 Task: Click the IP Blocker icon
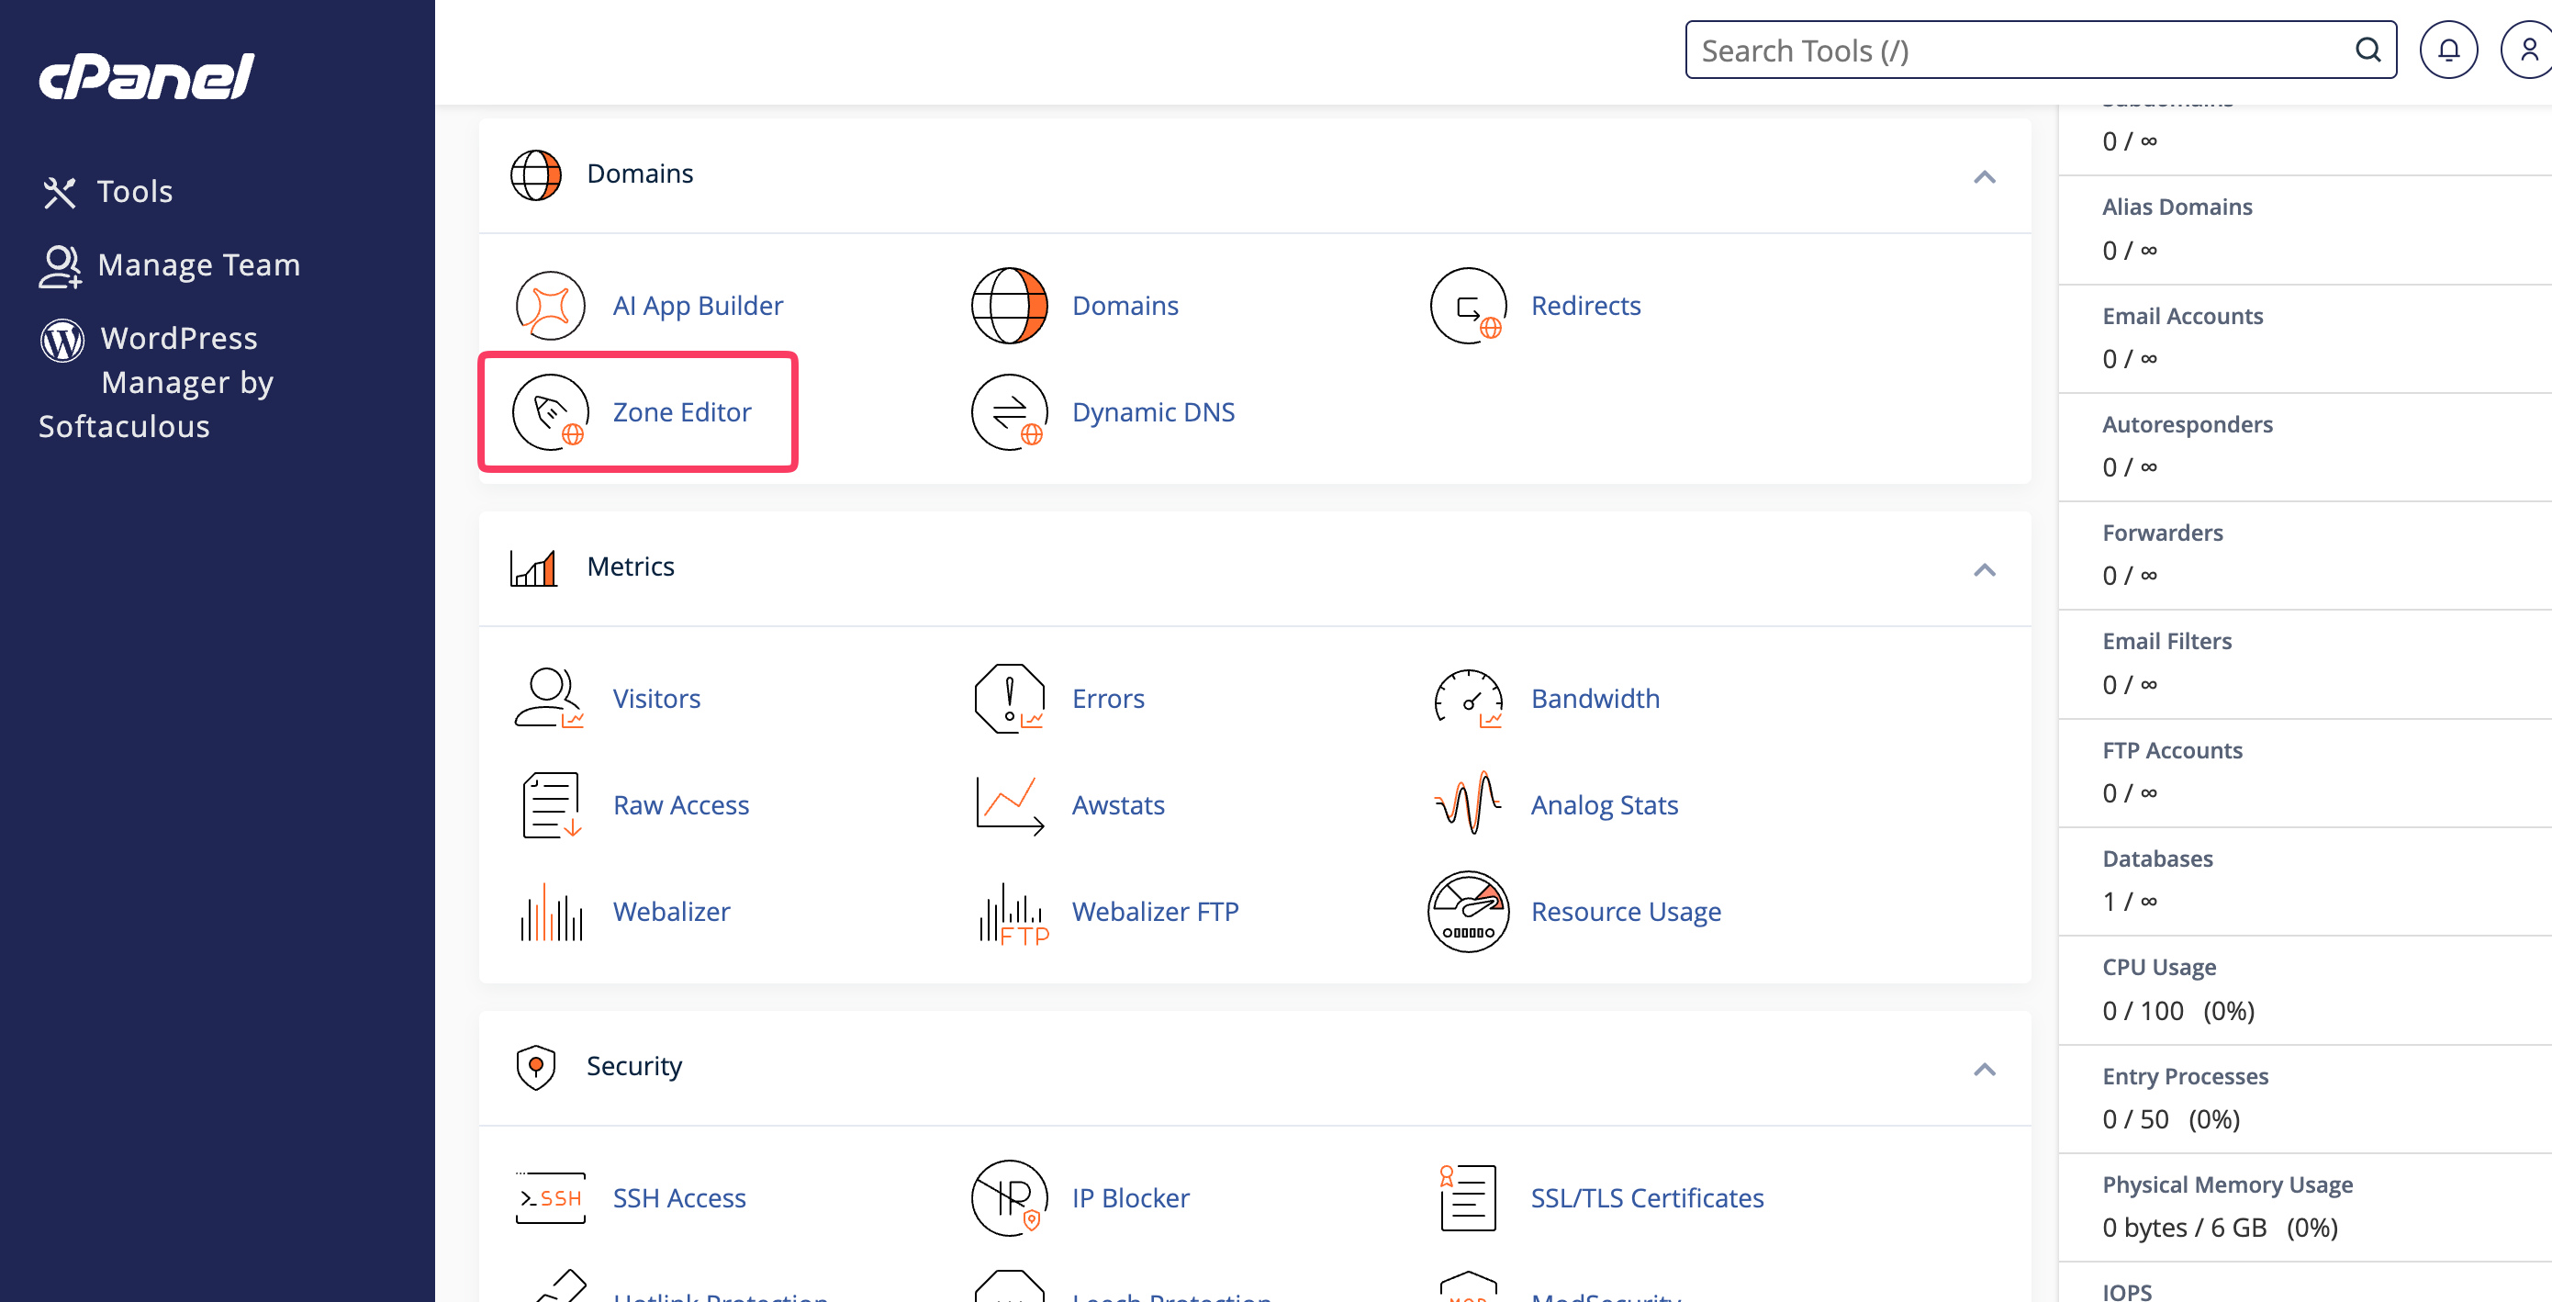(x=1010, y=1198)
